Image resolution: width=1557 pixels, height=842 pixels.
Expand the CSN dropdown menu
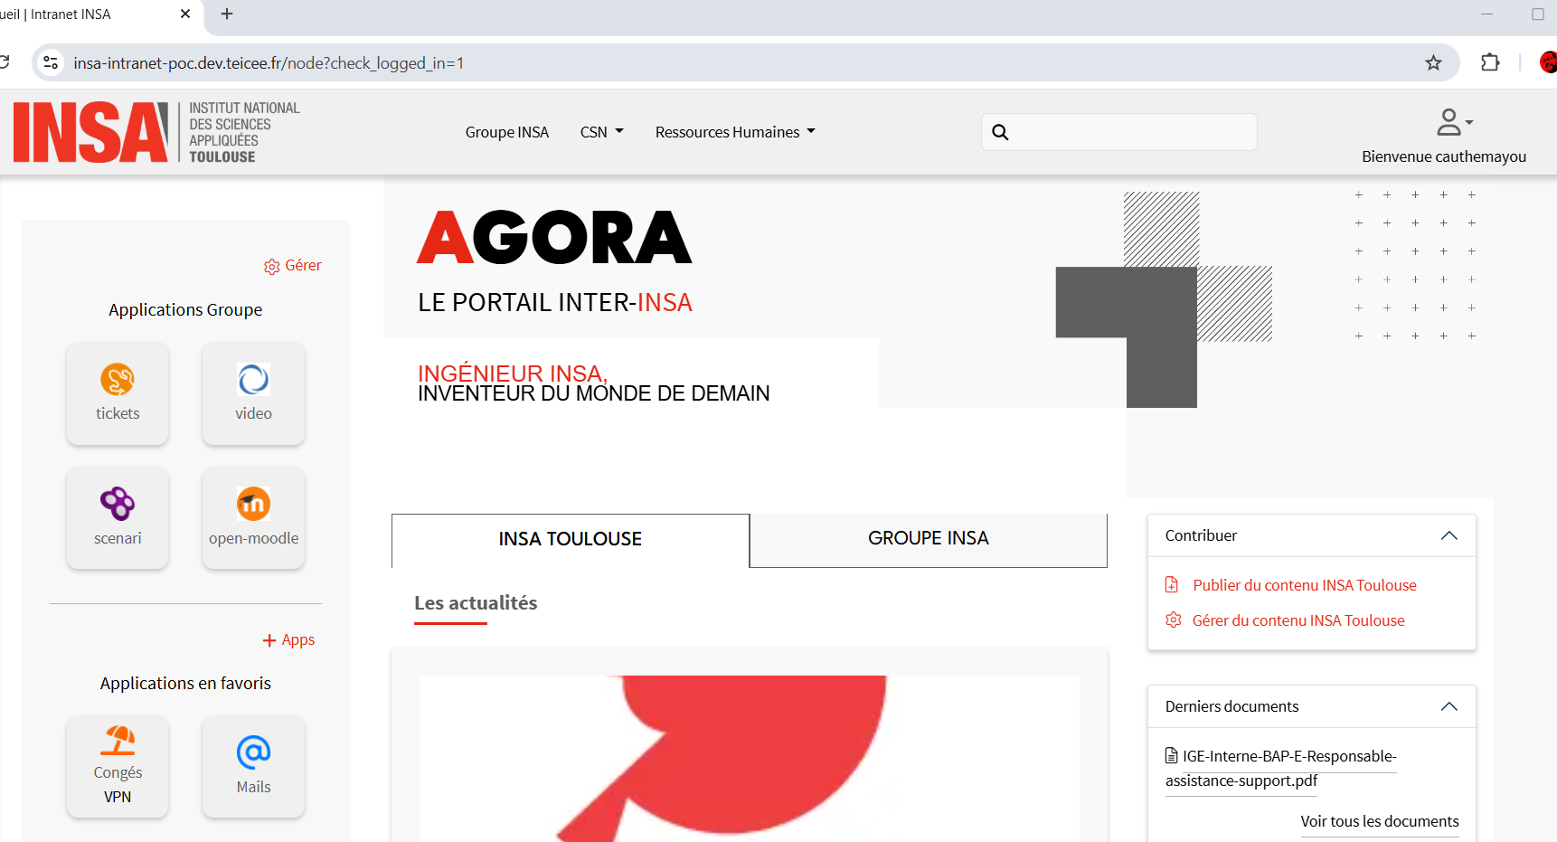(601, 132)
